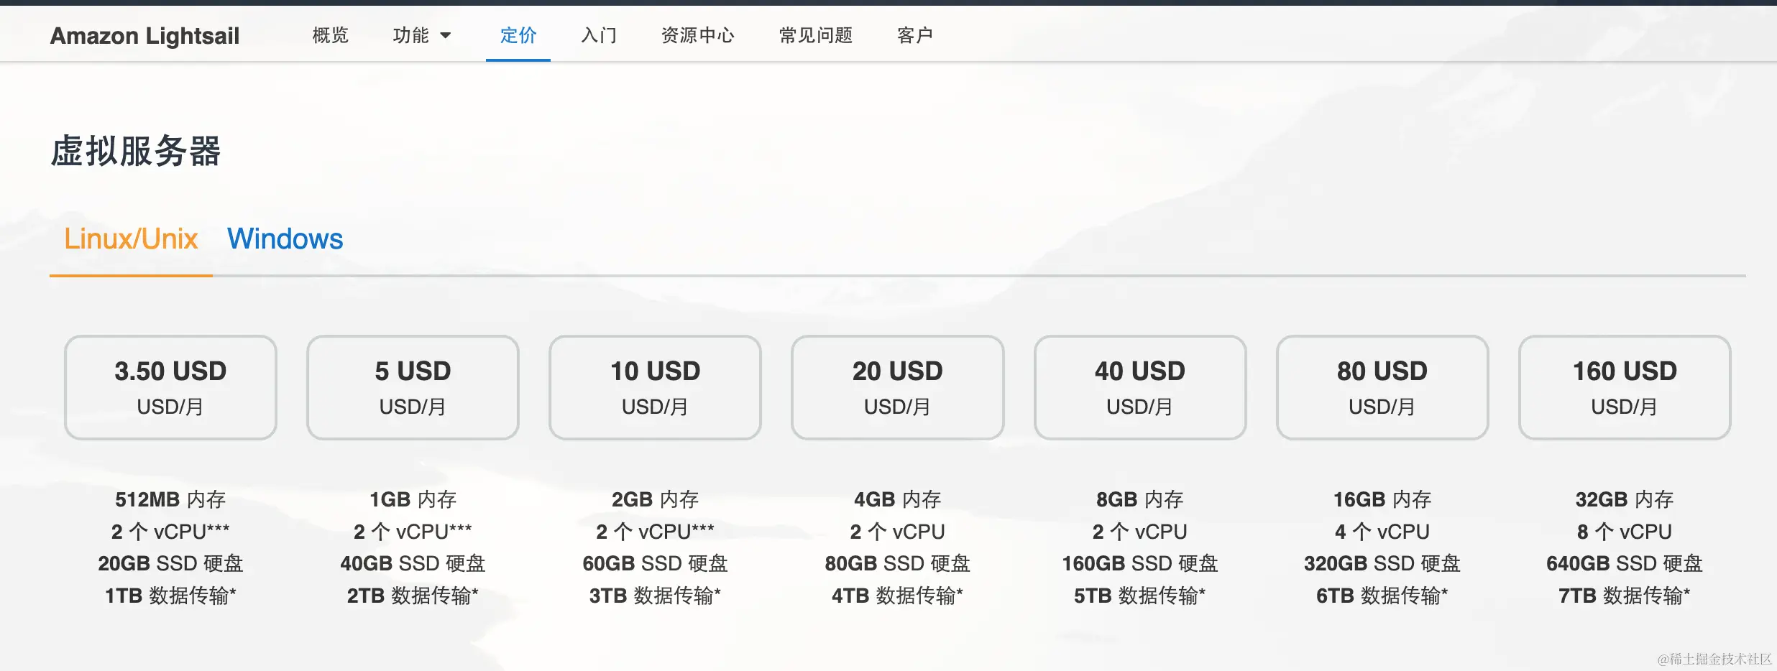1777x671 pixels.
Task: Open the 客户 nav link
Action: [x=915, y=35]
